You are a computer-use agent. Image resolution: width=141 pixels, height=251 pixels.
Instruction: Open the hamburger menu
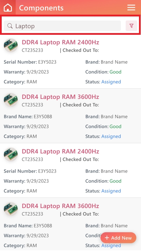(x=131, y=8)
